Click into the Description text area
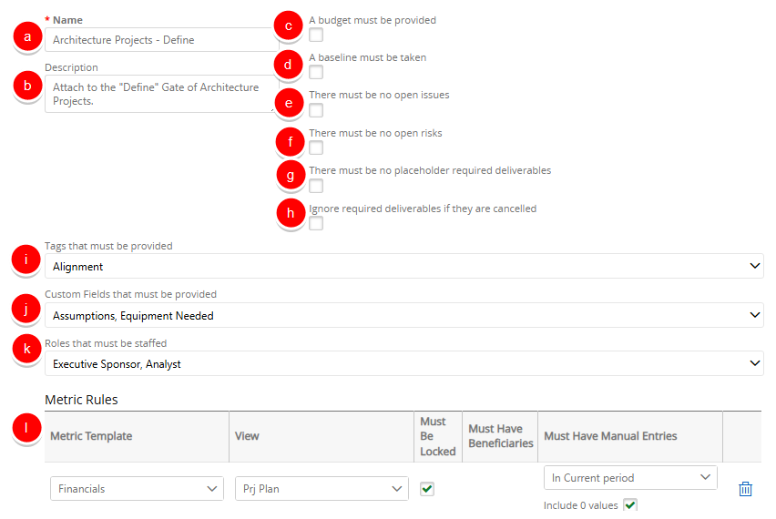Image resolution: width=776 pixels, height=519 pixels. click(158, 94)
